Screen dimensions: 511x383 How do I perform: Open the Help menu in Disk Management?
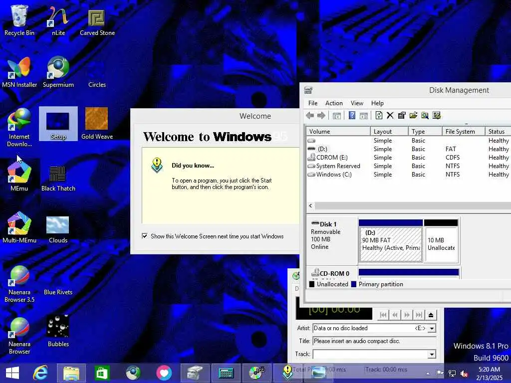(x=377, y=103)
